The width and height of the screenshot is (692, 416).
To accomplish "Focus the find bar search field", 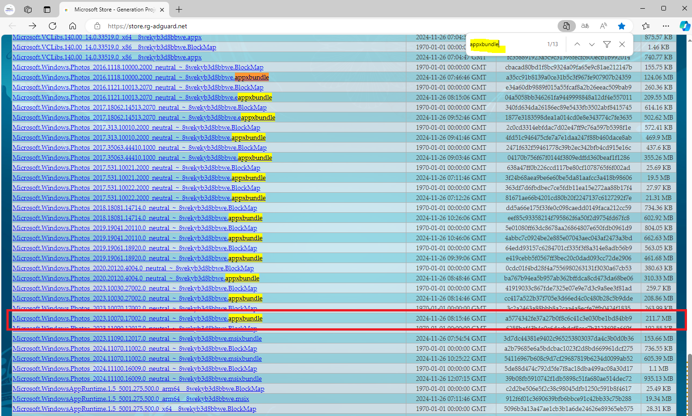I will point(505,44).
